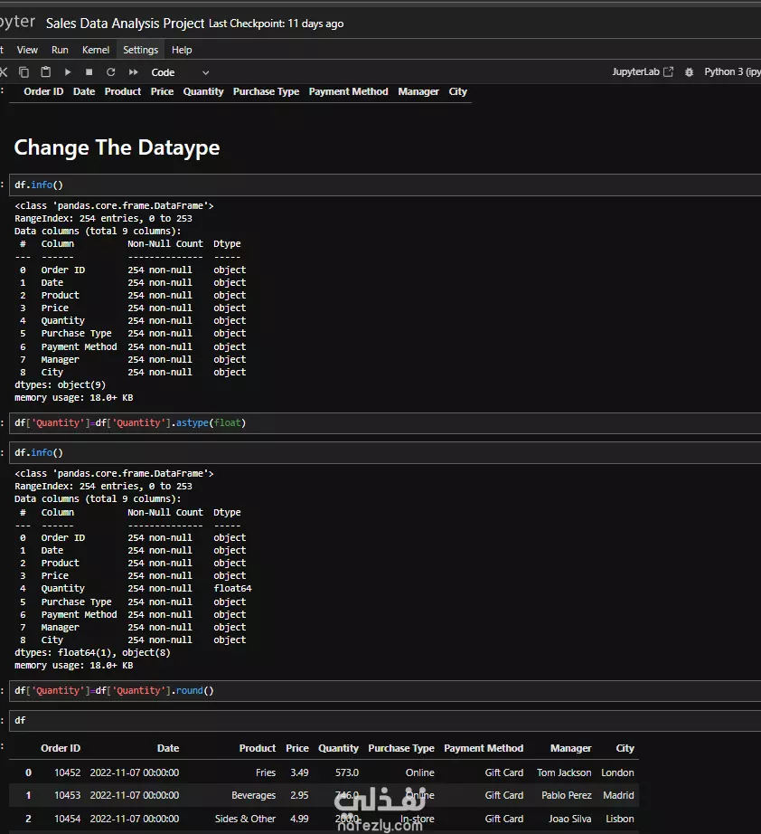Click the Order ID header in top table
This screenshot has width=761, height=834.
click(43, 91)
